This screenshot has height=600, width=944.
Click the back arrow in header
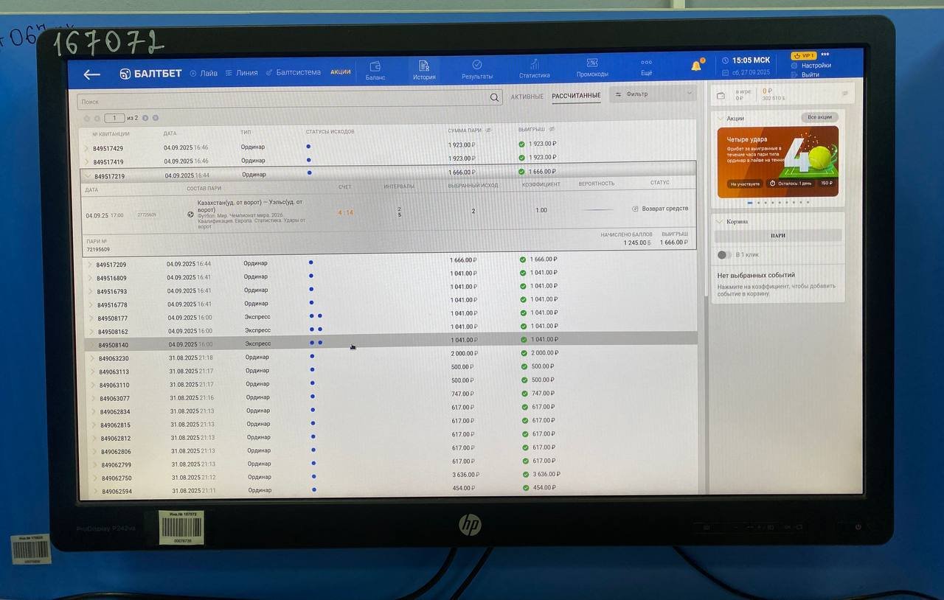91,74
